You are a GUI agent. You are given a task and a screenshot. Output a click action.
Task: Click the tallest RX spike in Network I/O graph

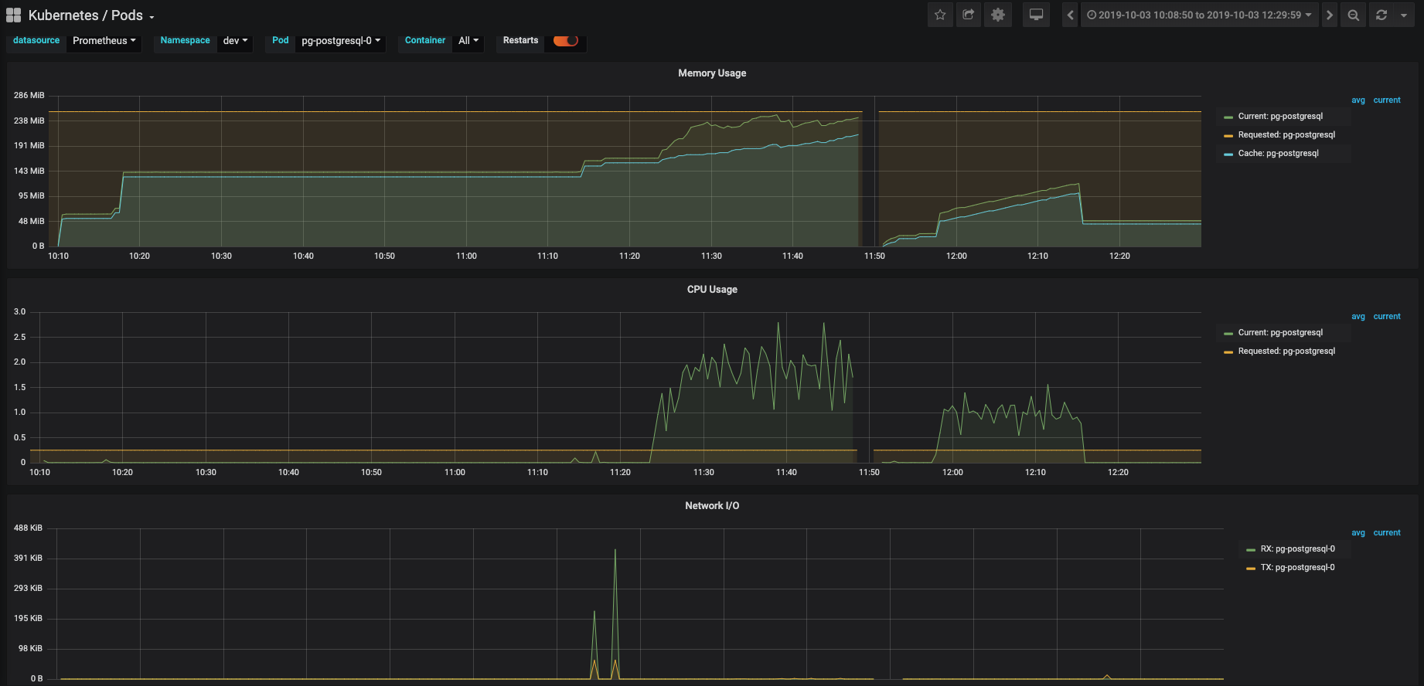615,550
